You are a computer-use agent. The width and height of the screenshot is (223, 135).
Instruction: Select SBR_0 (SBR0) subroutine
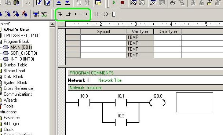24,53
